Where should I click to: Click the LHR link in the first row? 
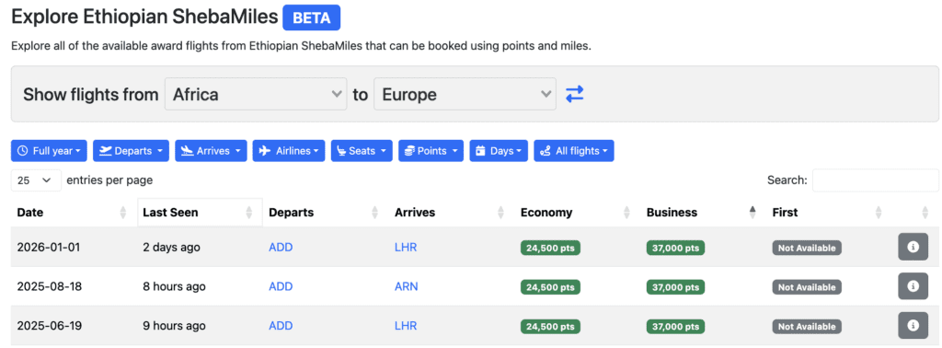pyautogui.click(x=406, y=247)
